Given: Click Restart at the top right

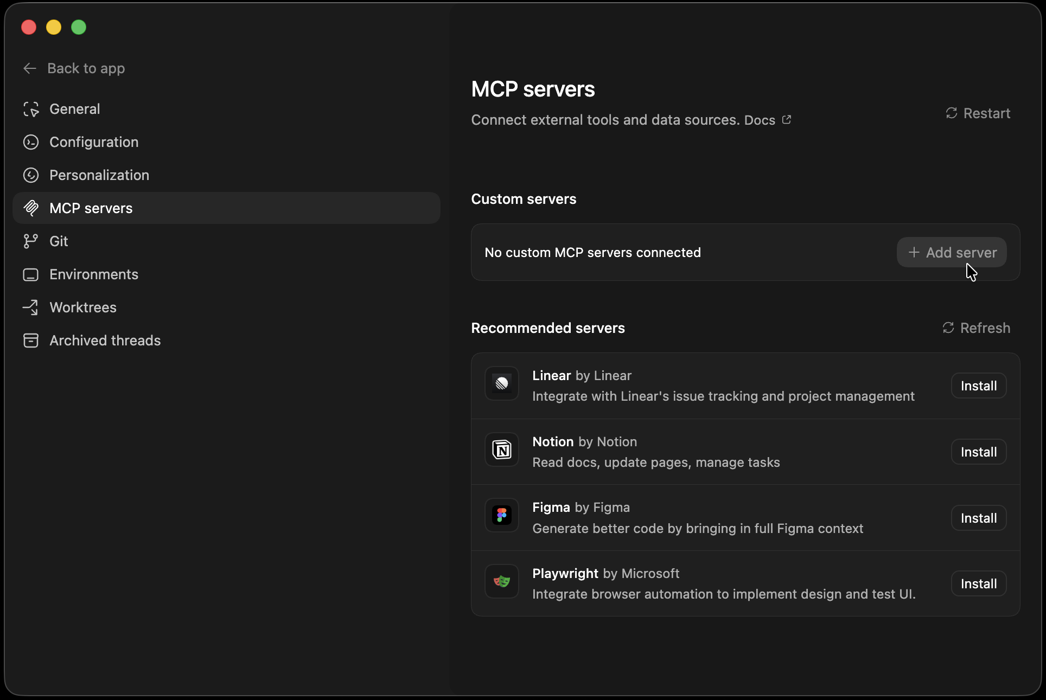Looking at the screenshot, I should pos(978,113).
